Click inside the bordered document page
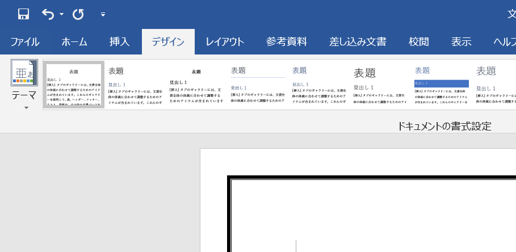Image resolution: width=516 pixels, height=252 pixels. pos(374,216)
